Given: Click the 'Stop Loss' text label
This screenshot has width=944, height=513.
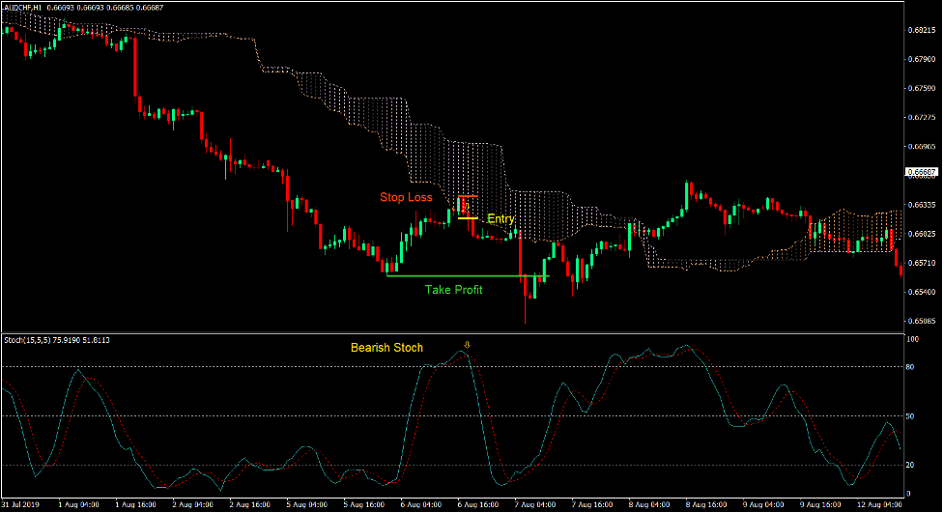Looking at the screenshot, I should 406,197.
